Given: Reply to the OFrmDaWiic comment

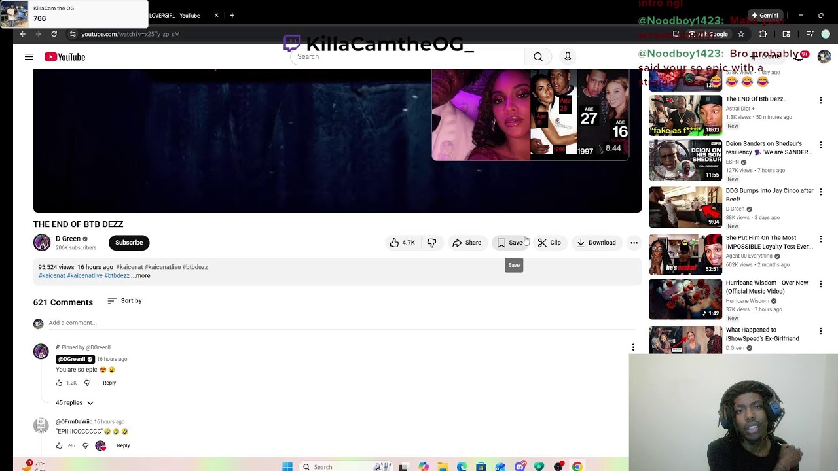Looking at the screenshot, I should [123, 445].
